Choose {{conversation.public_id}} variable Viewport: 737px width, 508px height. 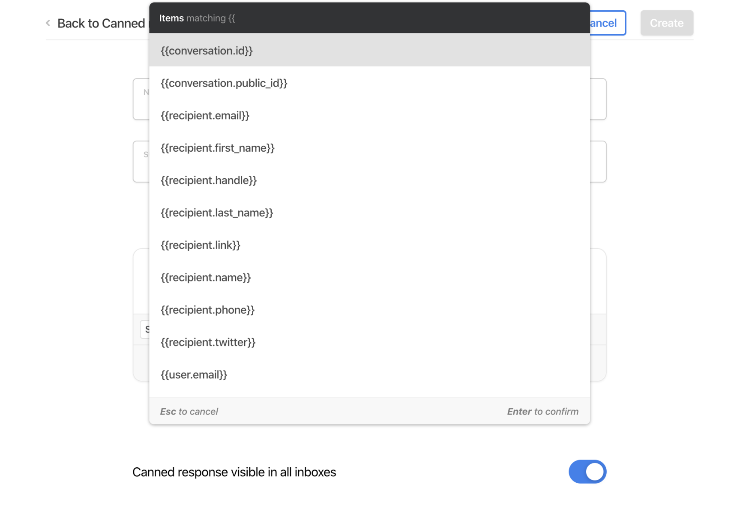(224, 83)
